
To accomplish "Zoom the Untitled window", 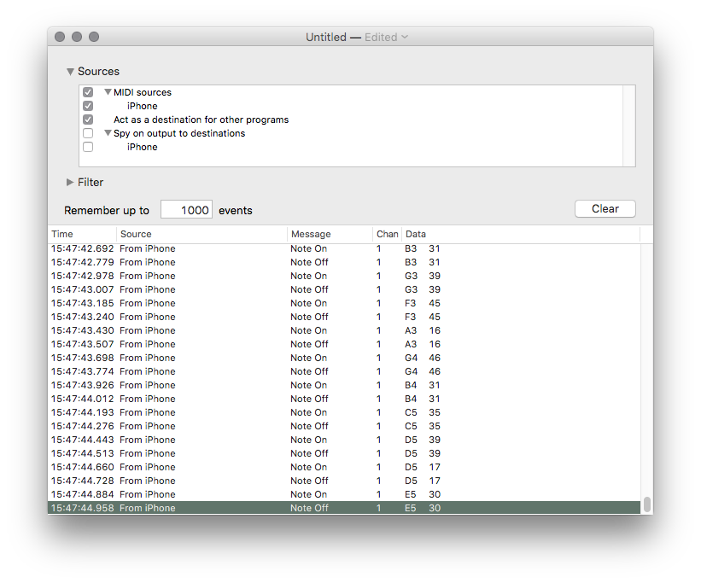I will [94, 37].
